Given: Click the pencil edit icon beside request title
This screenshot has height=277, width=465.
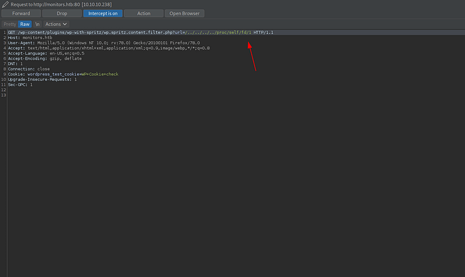Looking at the screenshot, I should point(5,5).
